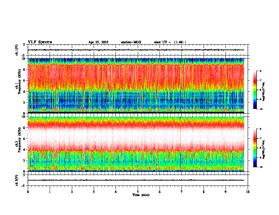Click time axis tick label "1"
The image size is (279, 215).
(x=50, y=192)
